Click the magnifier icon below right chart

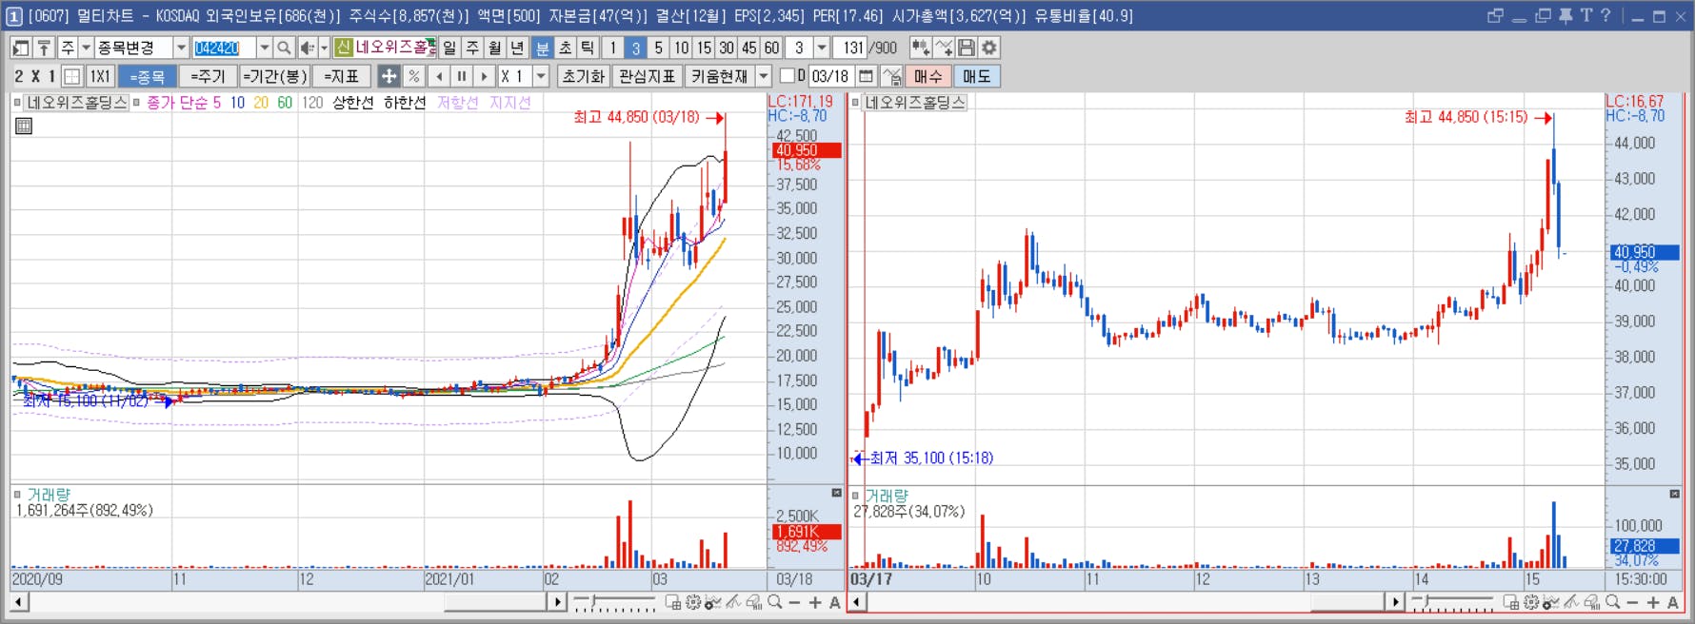point(1612,602)
